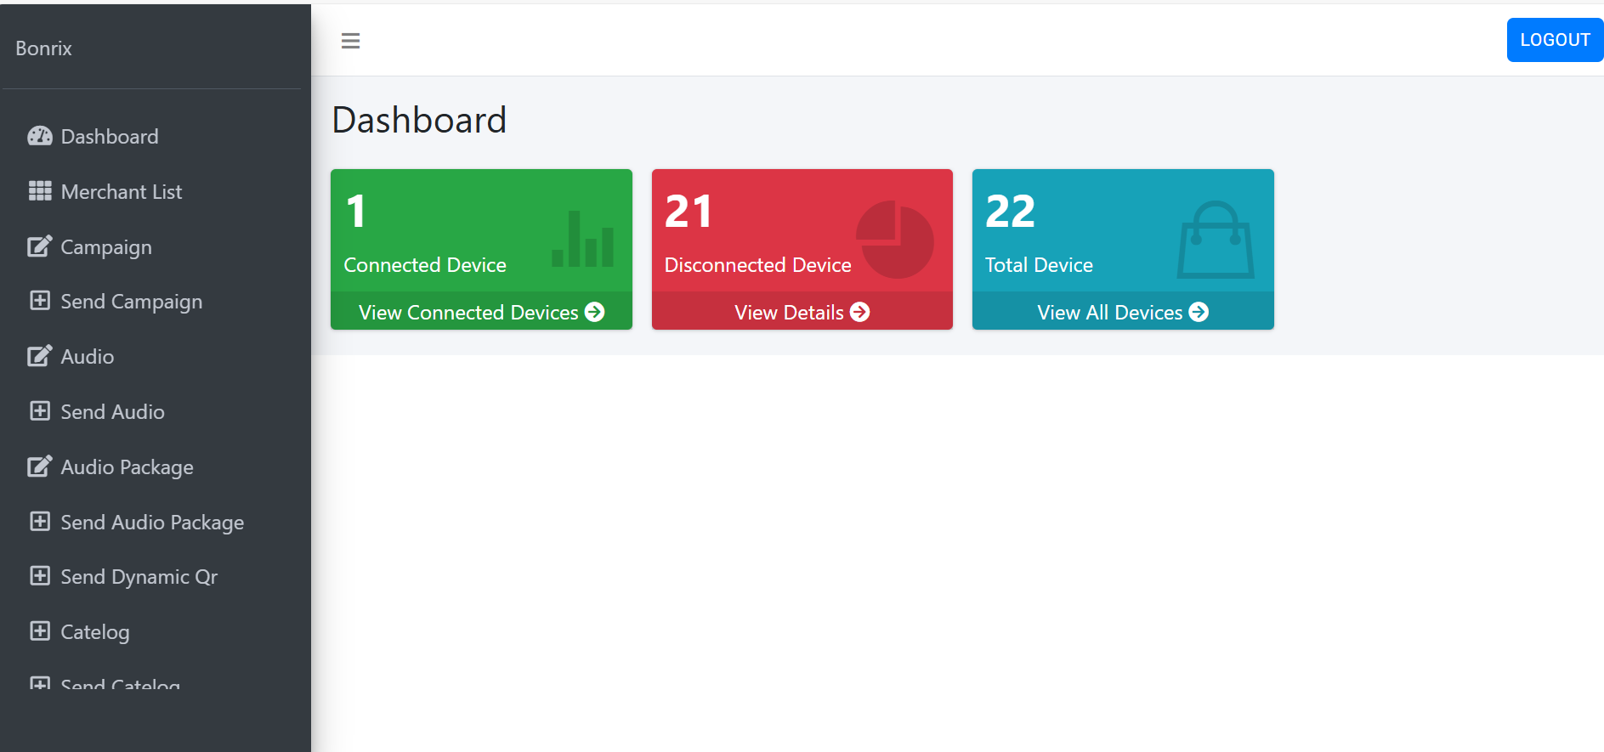Open the Catelog sidebar item
Viewport: 1604px width, 752px height.
point(94,632)
